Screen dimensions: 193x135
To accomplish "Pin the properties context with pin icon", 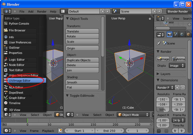I will point(159,43).
